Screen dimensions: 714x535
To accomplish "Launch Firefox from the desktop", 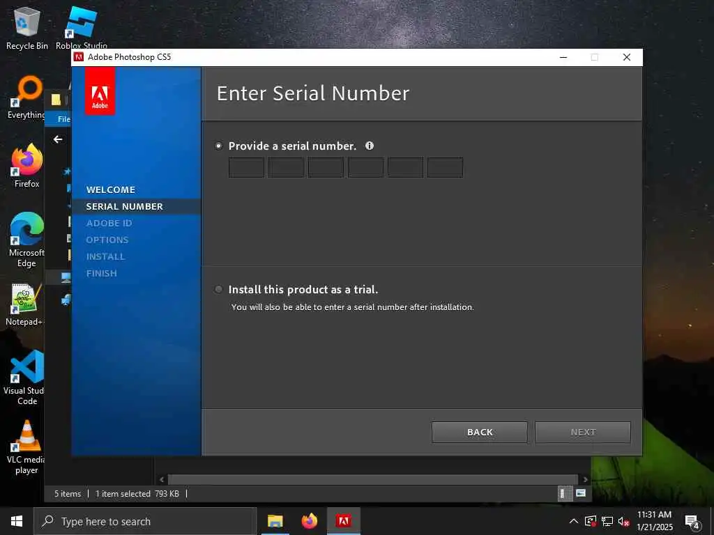I will pyautogui.click(x=27, y=166).
